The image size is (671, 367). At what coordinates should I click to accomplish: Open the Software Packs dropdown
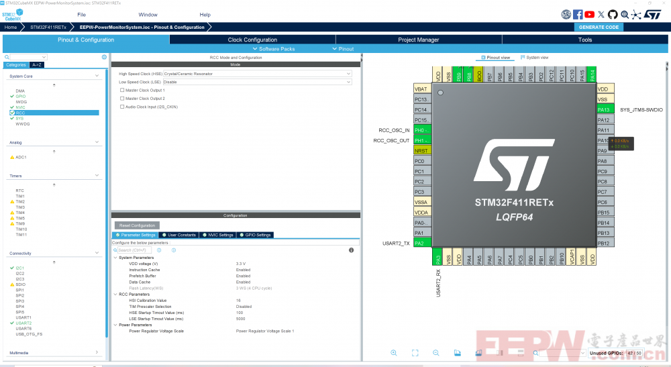point(274,49)
